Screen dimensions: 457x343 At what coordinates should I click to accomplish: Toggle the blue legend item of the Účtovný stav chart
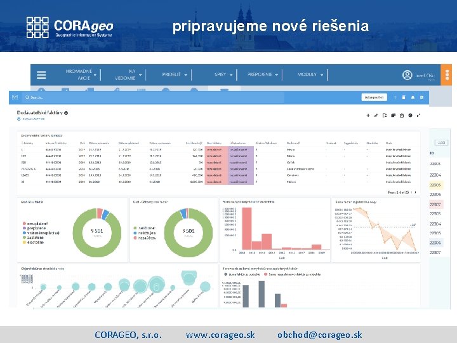point(145,232)
